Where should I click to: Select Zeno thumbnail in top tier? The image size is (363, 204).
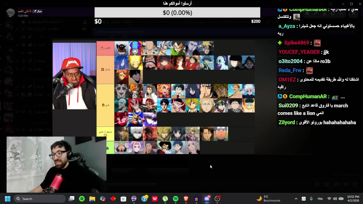(136, 48)
